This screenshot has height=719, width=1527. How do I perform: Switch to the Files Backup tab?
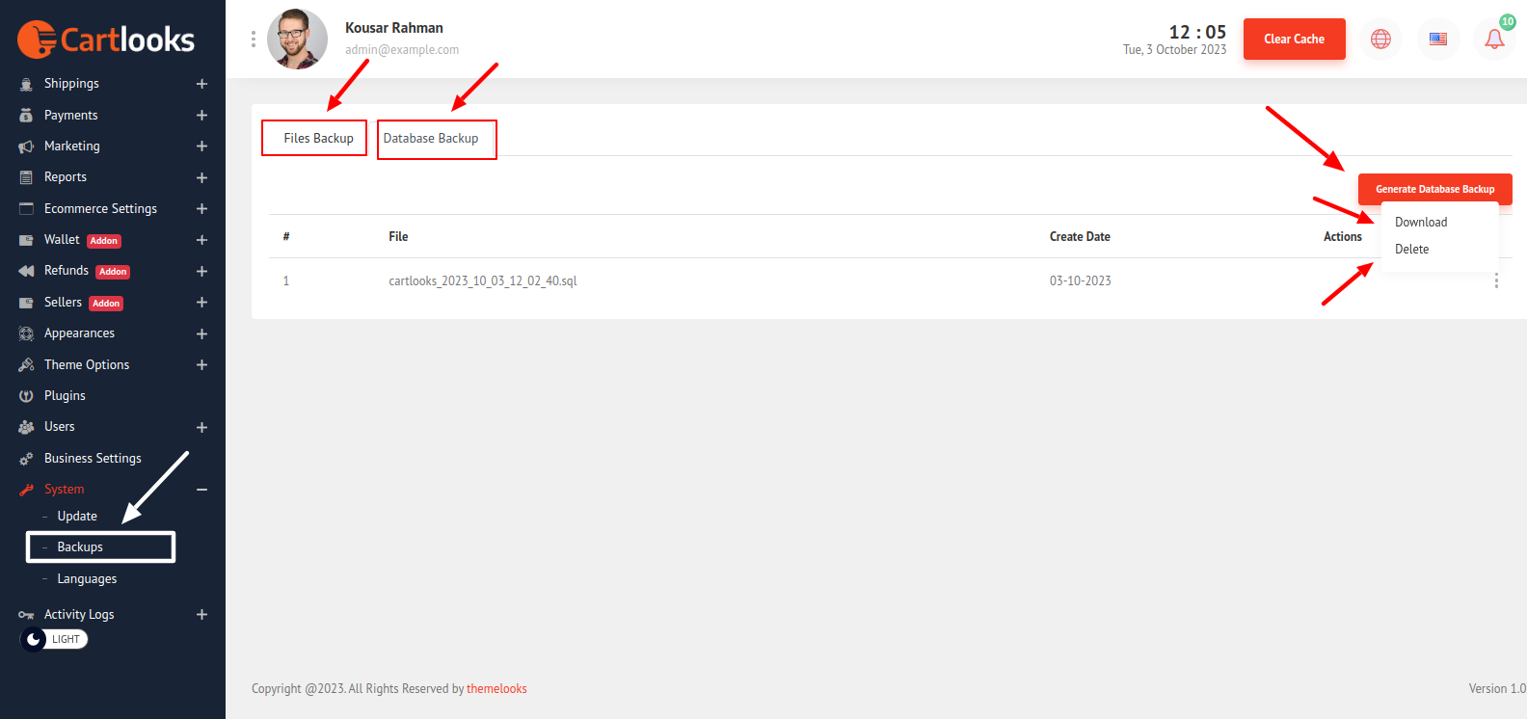pos(318,138)
